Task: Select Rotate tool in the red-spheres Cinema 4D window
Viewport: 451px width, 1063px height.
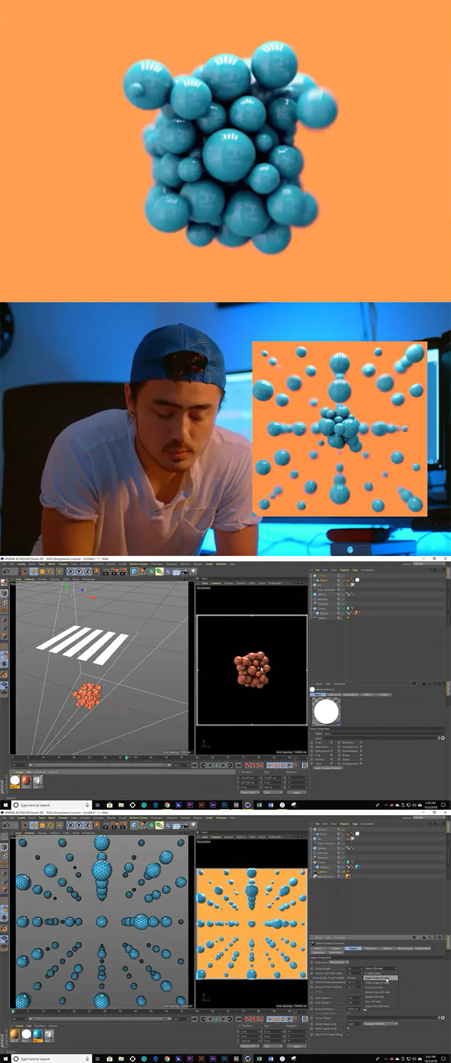Action: point(51,572)
